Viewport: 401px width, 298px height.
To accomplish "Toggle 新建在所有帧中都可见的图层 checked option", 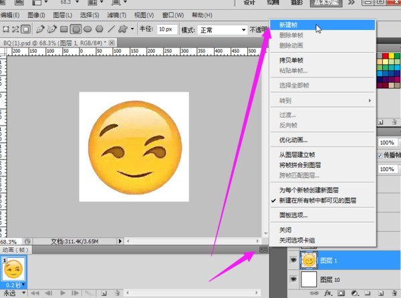I will (317, 200).
